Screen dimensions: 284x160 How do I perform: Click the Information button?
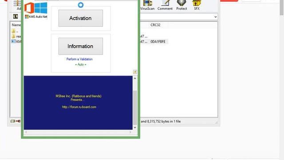click(x=81, y=46)
